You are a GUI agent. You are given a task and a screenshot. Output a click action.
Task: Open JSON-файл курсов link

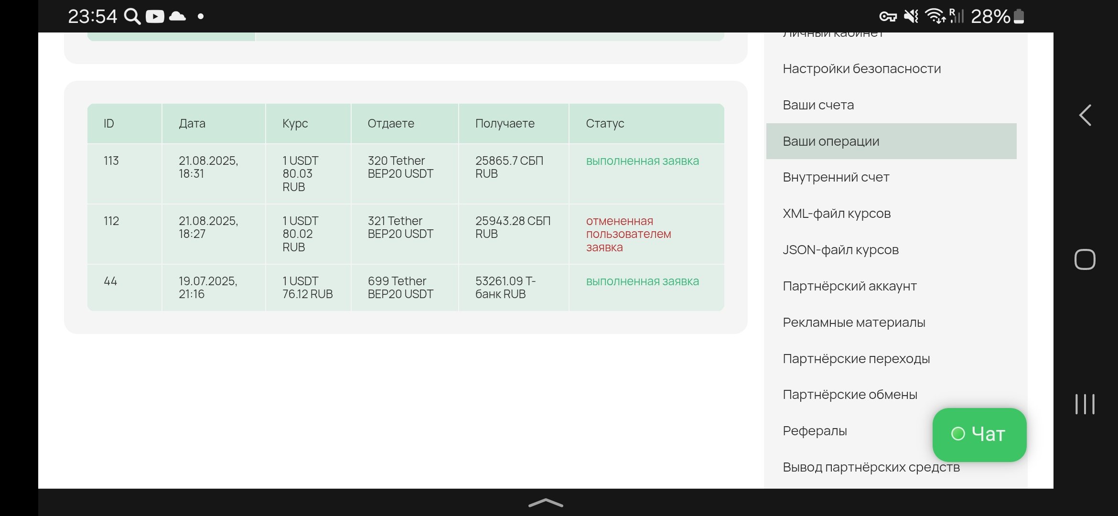840,250
